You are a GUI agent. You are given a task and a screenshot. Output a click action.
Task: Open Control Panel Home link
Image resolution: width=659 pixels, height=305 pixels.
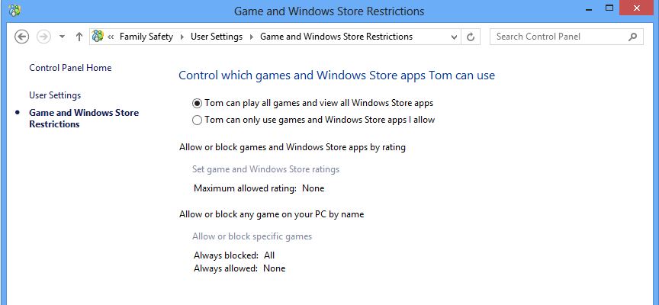click(70, 68)
